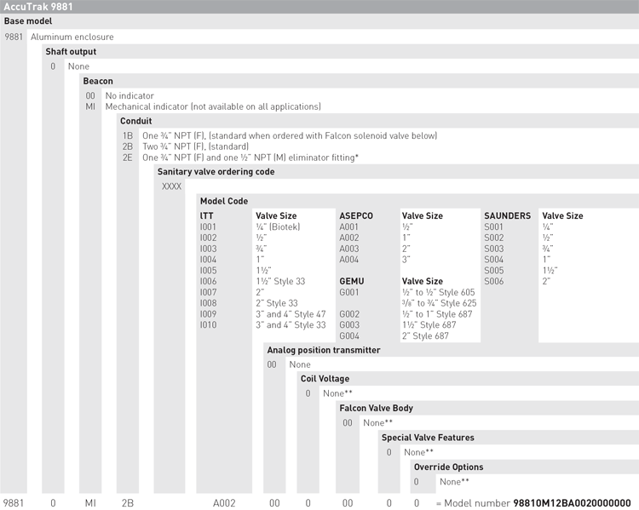Click conduit code '1B'
Image resolution: width=639 pixels, height=510 pixels.
[x=128, y=135]
